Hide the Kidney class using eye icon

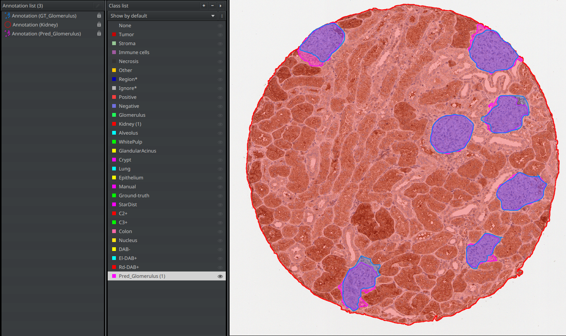click(220, 124)
